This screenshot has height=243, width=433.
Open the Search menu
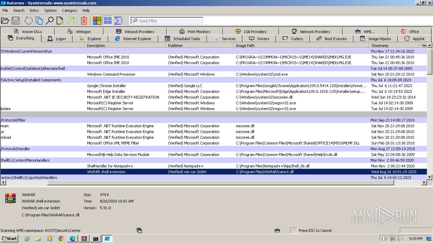pos(19,10)
